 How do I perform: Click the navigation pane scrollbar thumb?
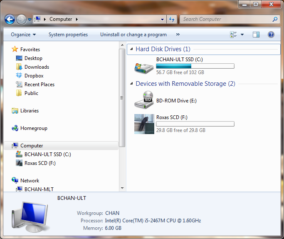coord(122,98)
